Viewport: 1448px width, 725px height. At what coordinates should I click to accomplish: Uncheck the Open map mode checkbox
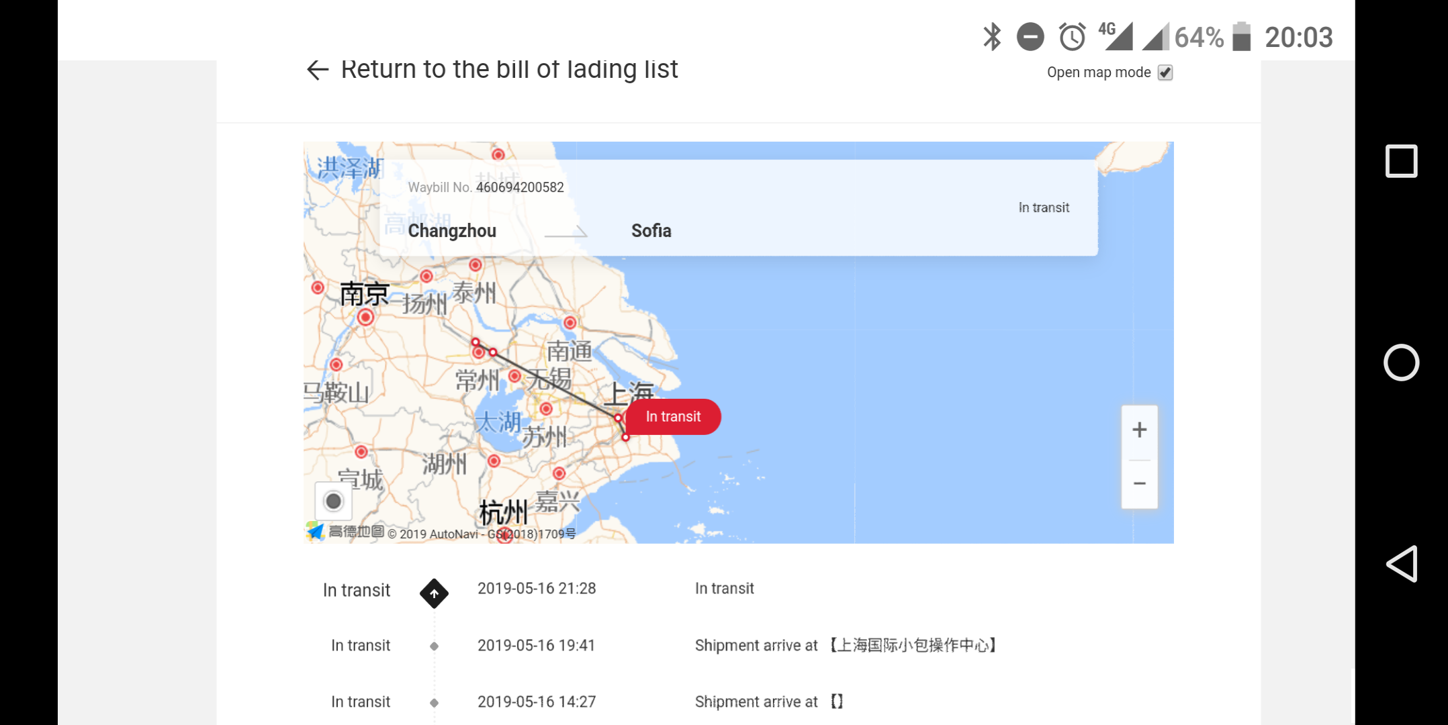pyautogui.click(x=1165, y=72)
